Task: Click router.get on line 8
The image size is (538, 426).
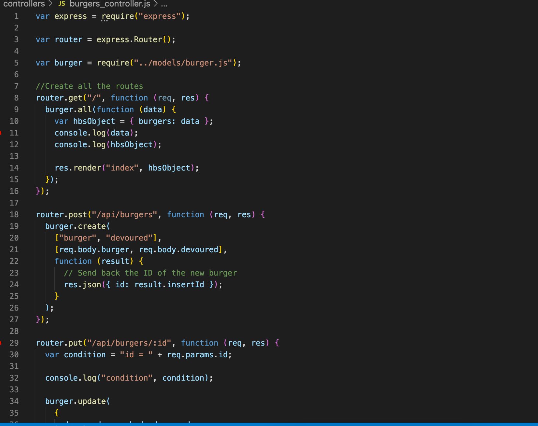Action: click(x=59, y=98)
